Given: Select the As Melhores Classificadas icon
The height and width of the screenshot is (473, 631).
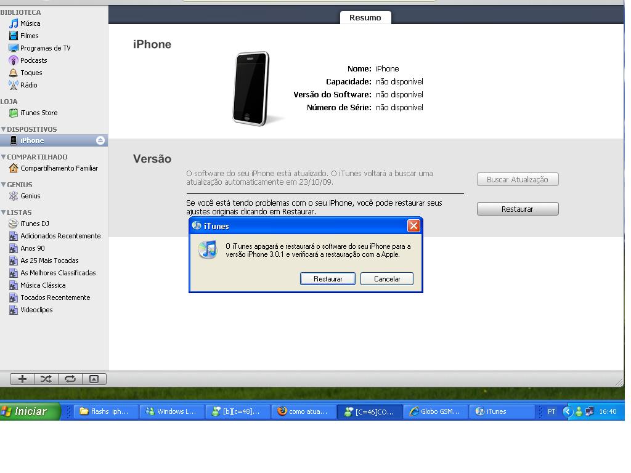Looking at the screenshot, I should tap(14, 273).
